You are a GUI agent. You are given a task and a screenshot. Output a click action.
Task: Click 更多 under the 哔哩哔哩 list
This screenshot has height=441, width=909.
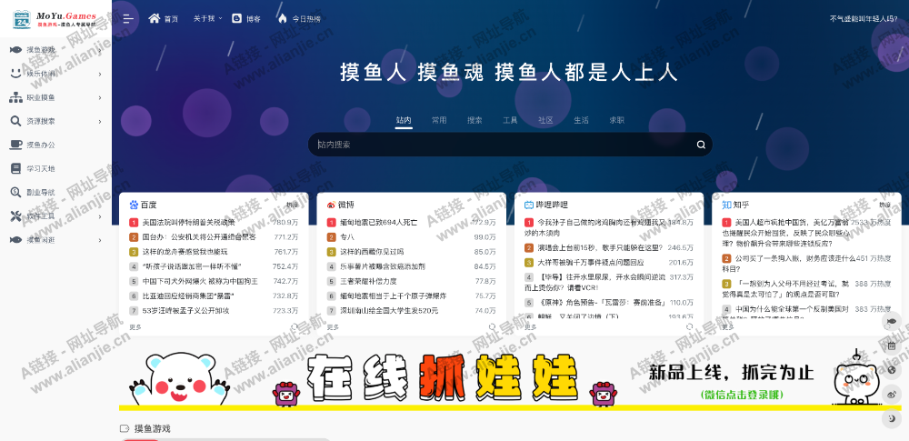tap(531, 327)
